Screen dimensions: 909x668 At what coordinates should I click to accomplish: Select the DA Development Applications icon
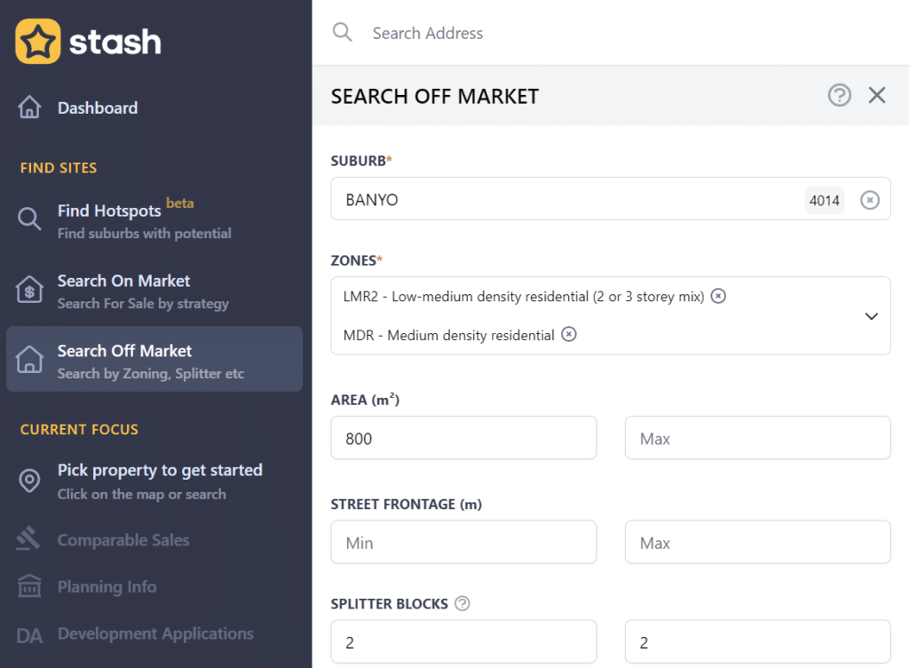tap(29, 634)
